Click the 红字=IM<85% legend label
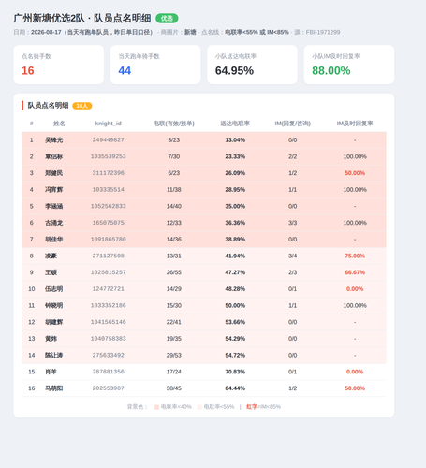The image size is (426, 468). (x=263, y=407)
